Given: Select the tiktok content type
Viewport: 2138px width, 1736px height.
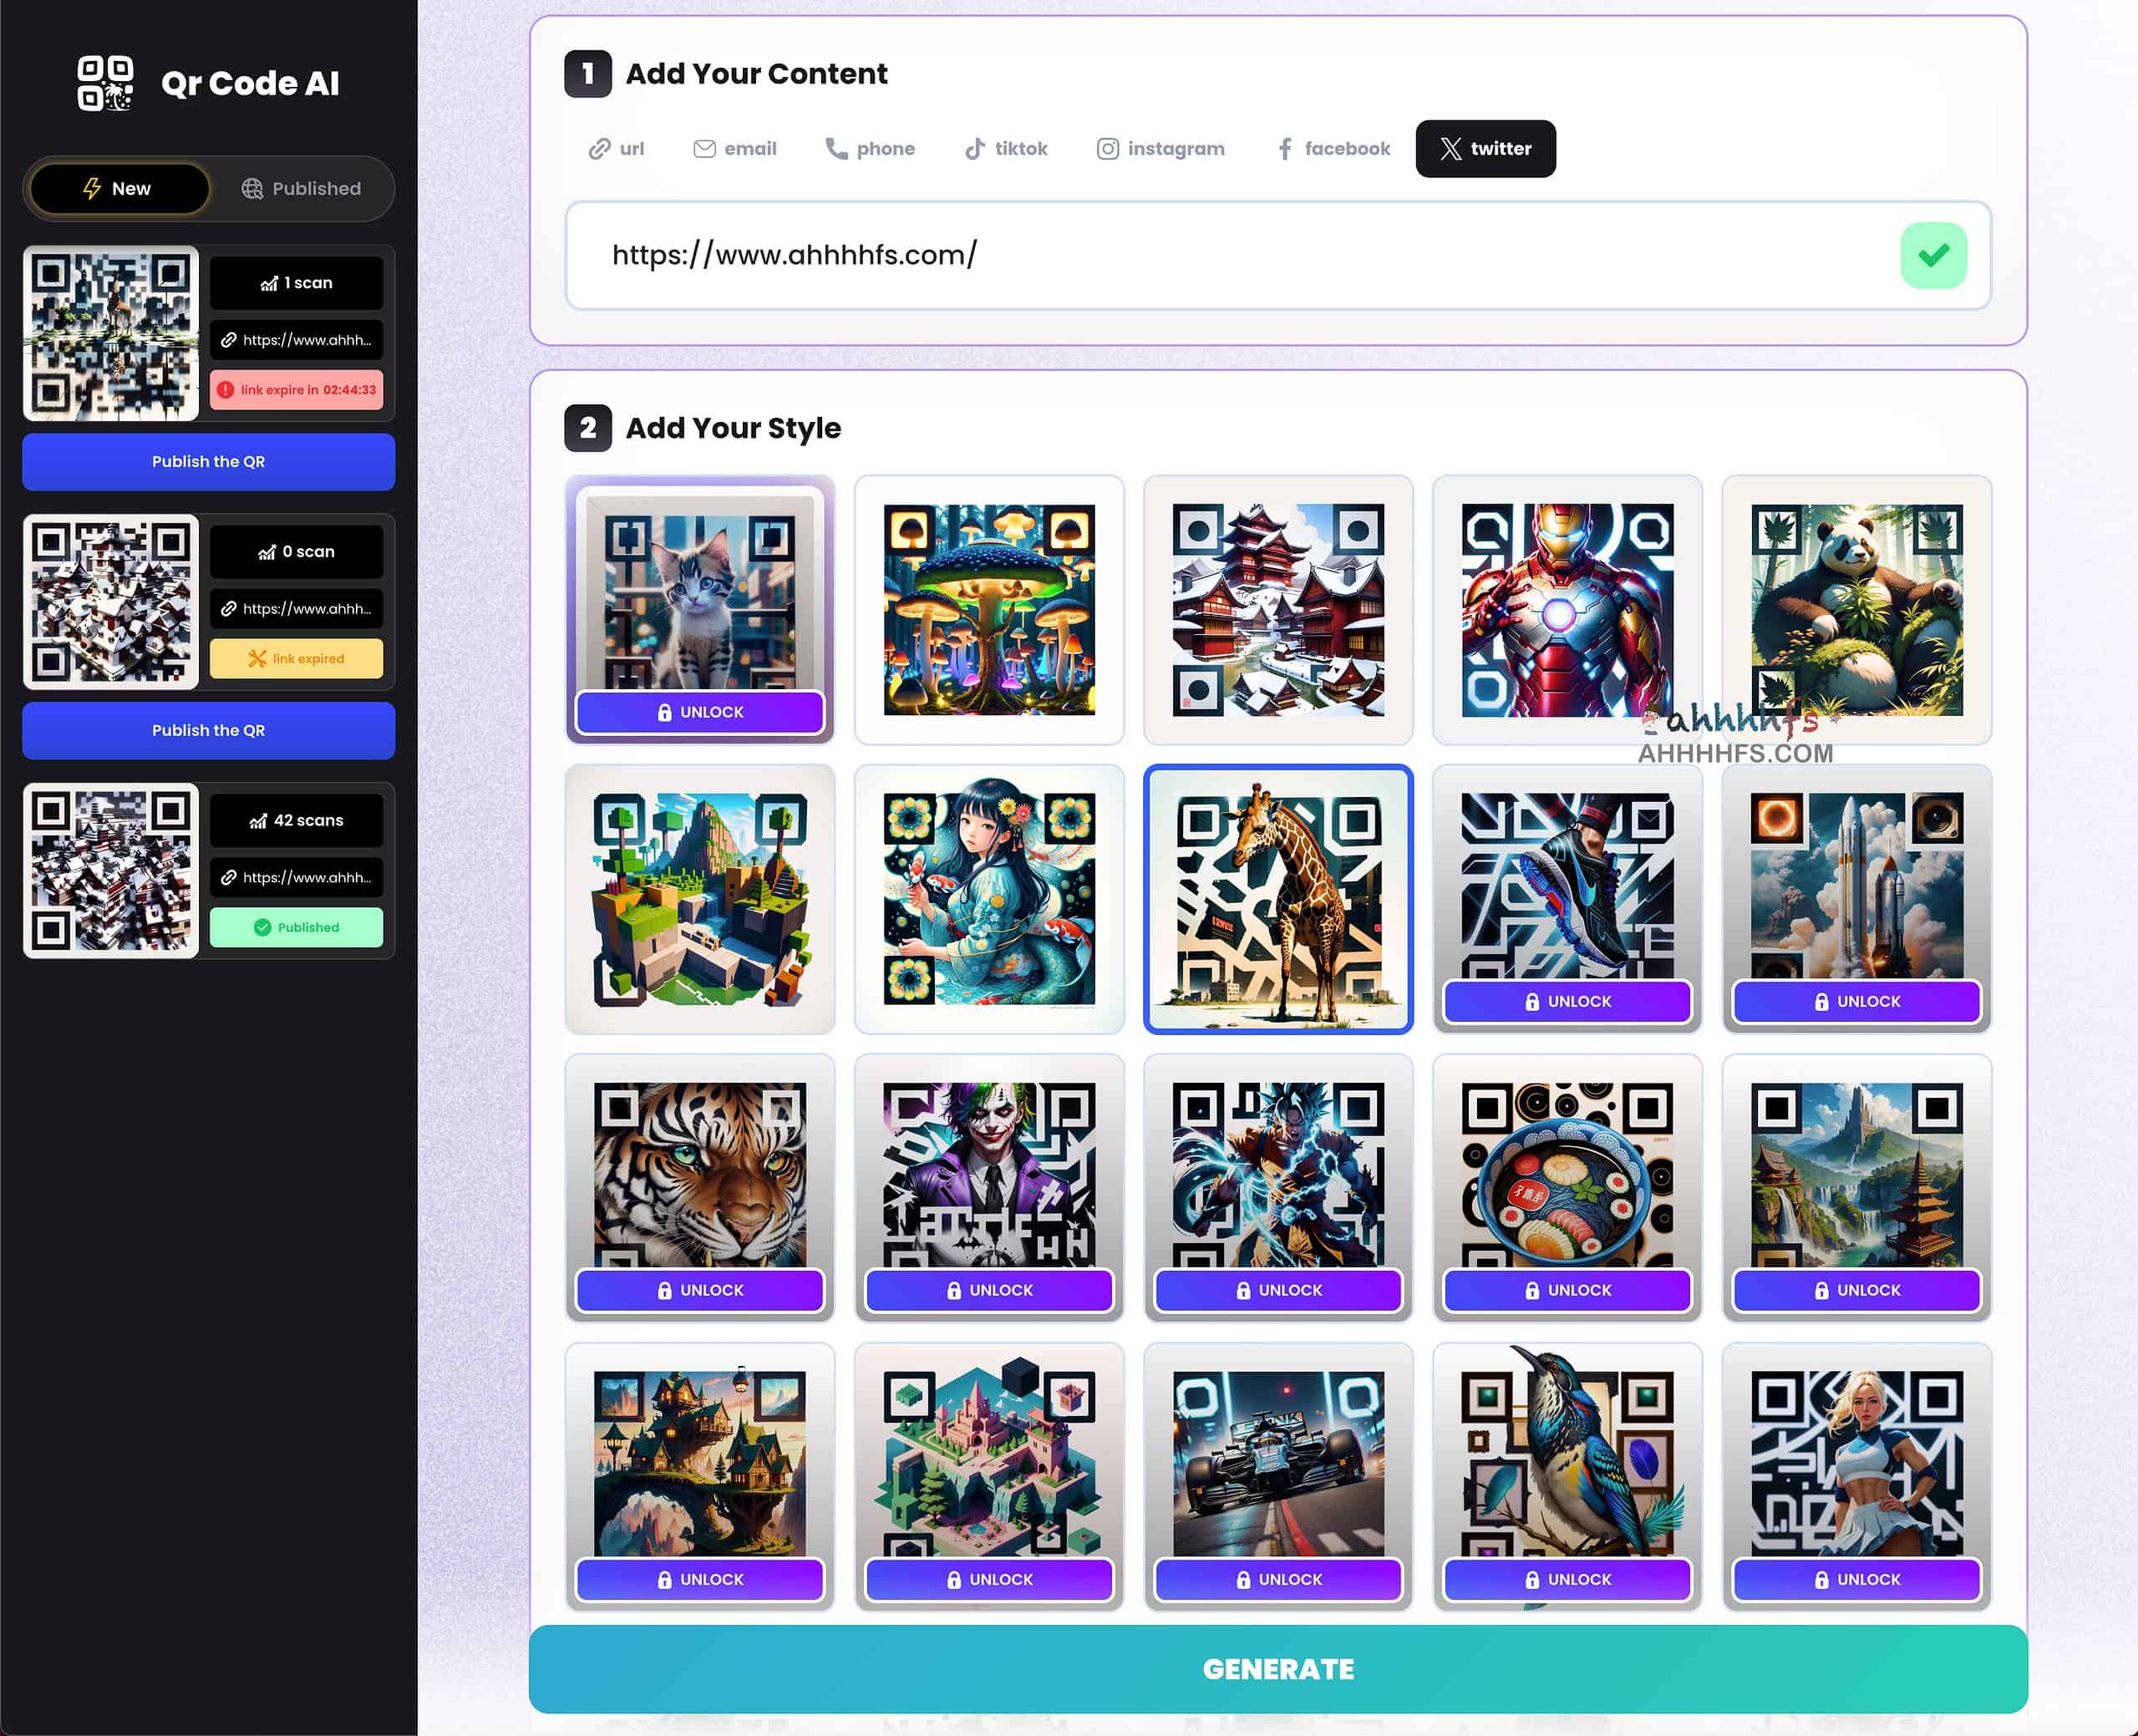Looking at the screenshot, I should 1005,149.
